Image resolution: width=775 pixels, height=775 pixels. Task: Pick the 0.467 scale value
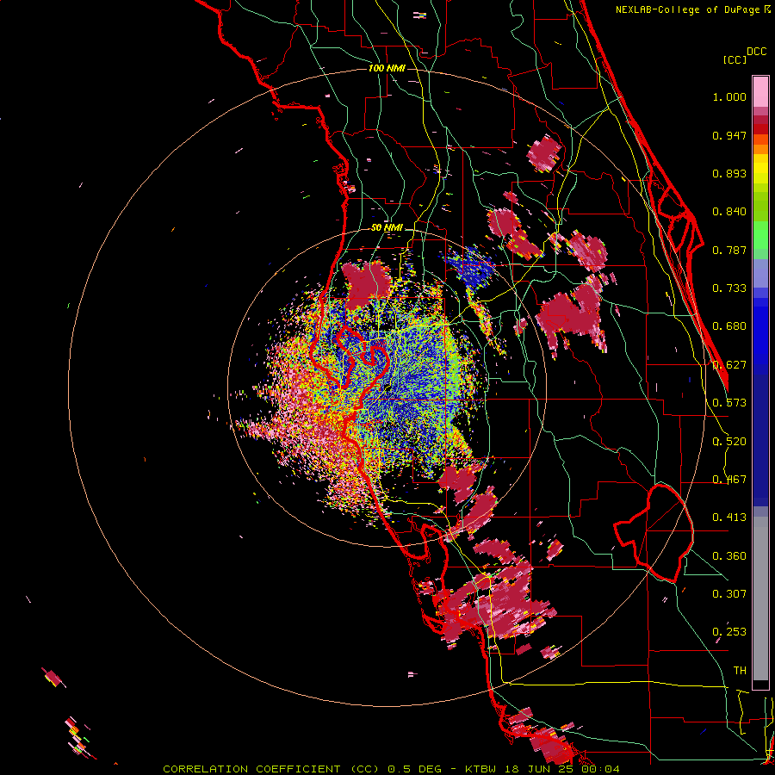pyautogui.click(x=729, y=480)
